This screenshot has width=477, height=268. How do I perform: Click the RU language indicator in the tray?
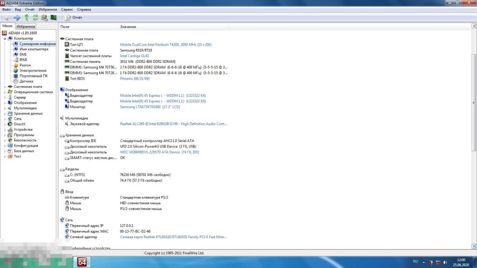[416, 261]
